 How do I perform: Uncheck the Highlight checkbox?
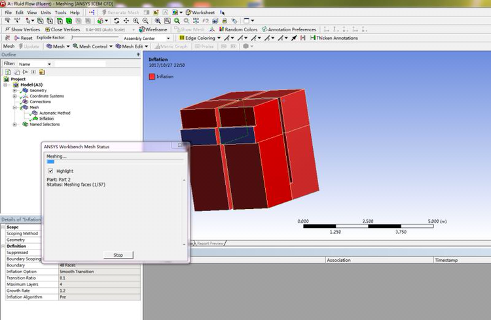click(x=50, y=170)
